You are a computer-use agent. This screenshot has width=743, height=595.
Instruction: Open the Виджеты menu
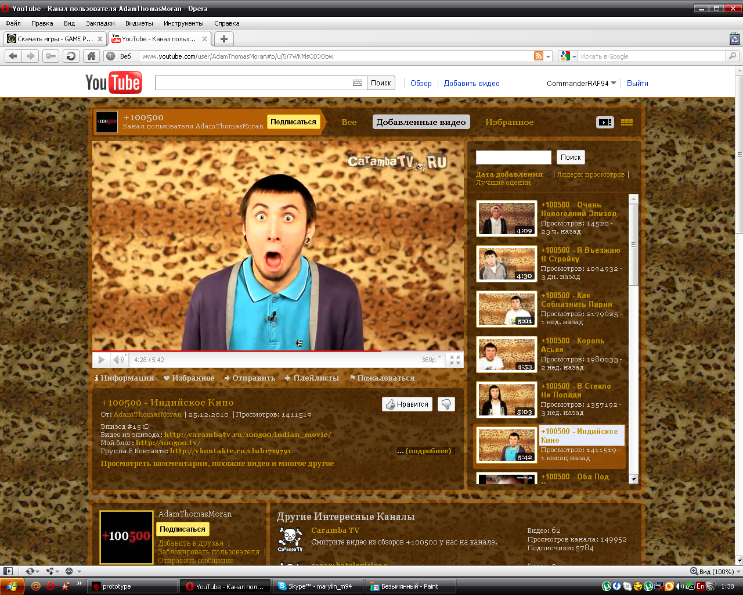click(x=139, y=23)
